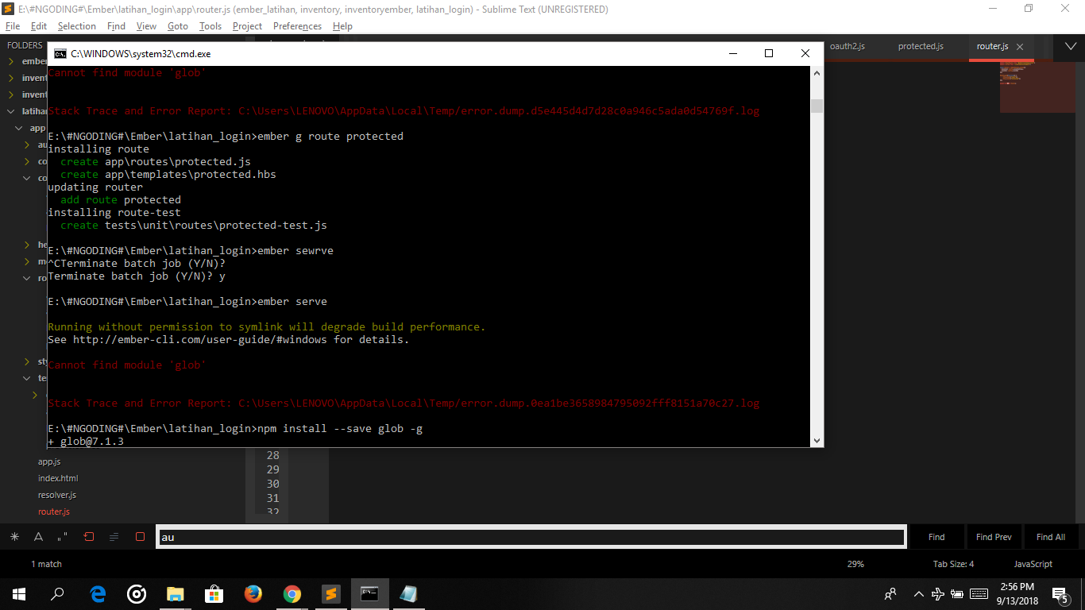
Task: Click the Find Prev button
Action: pyautogui.click(x=994, y=536)
